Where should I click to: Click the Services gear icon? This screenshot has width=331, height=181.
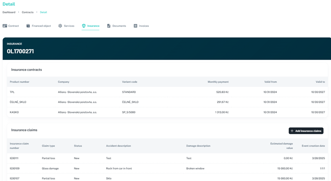click(x=60, y=26)
